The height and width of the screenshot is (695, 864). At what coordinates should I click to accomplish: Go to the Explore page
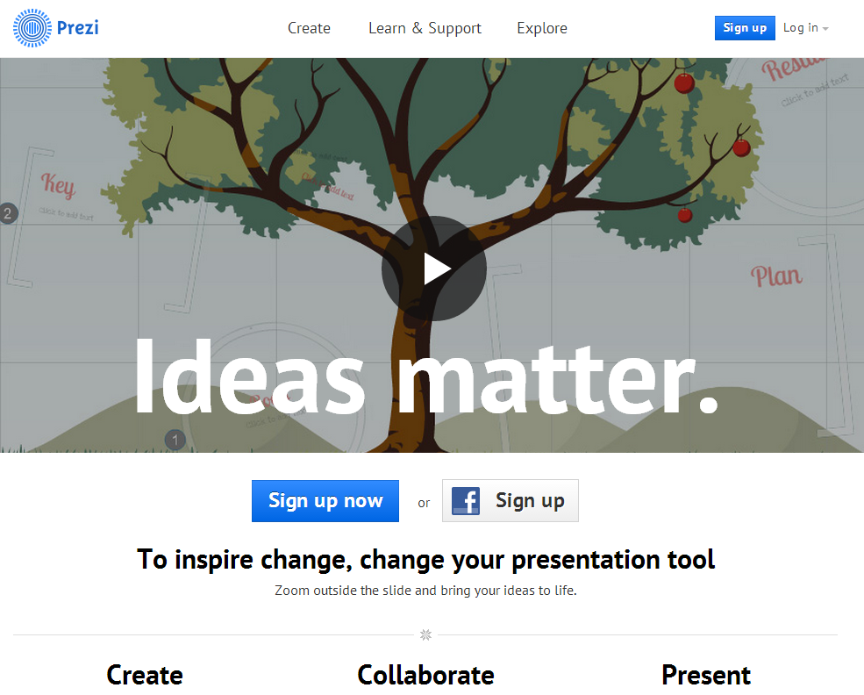tap(542, 28)
